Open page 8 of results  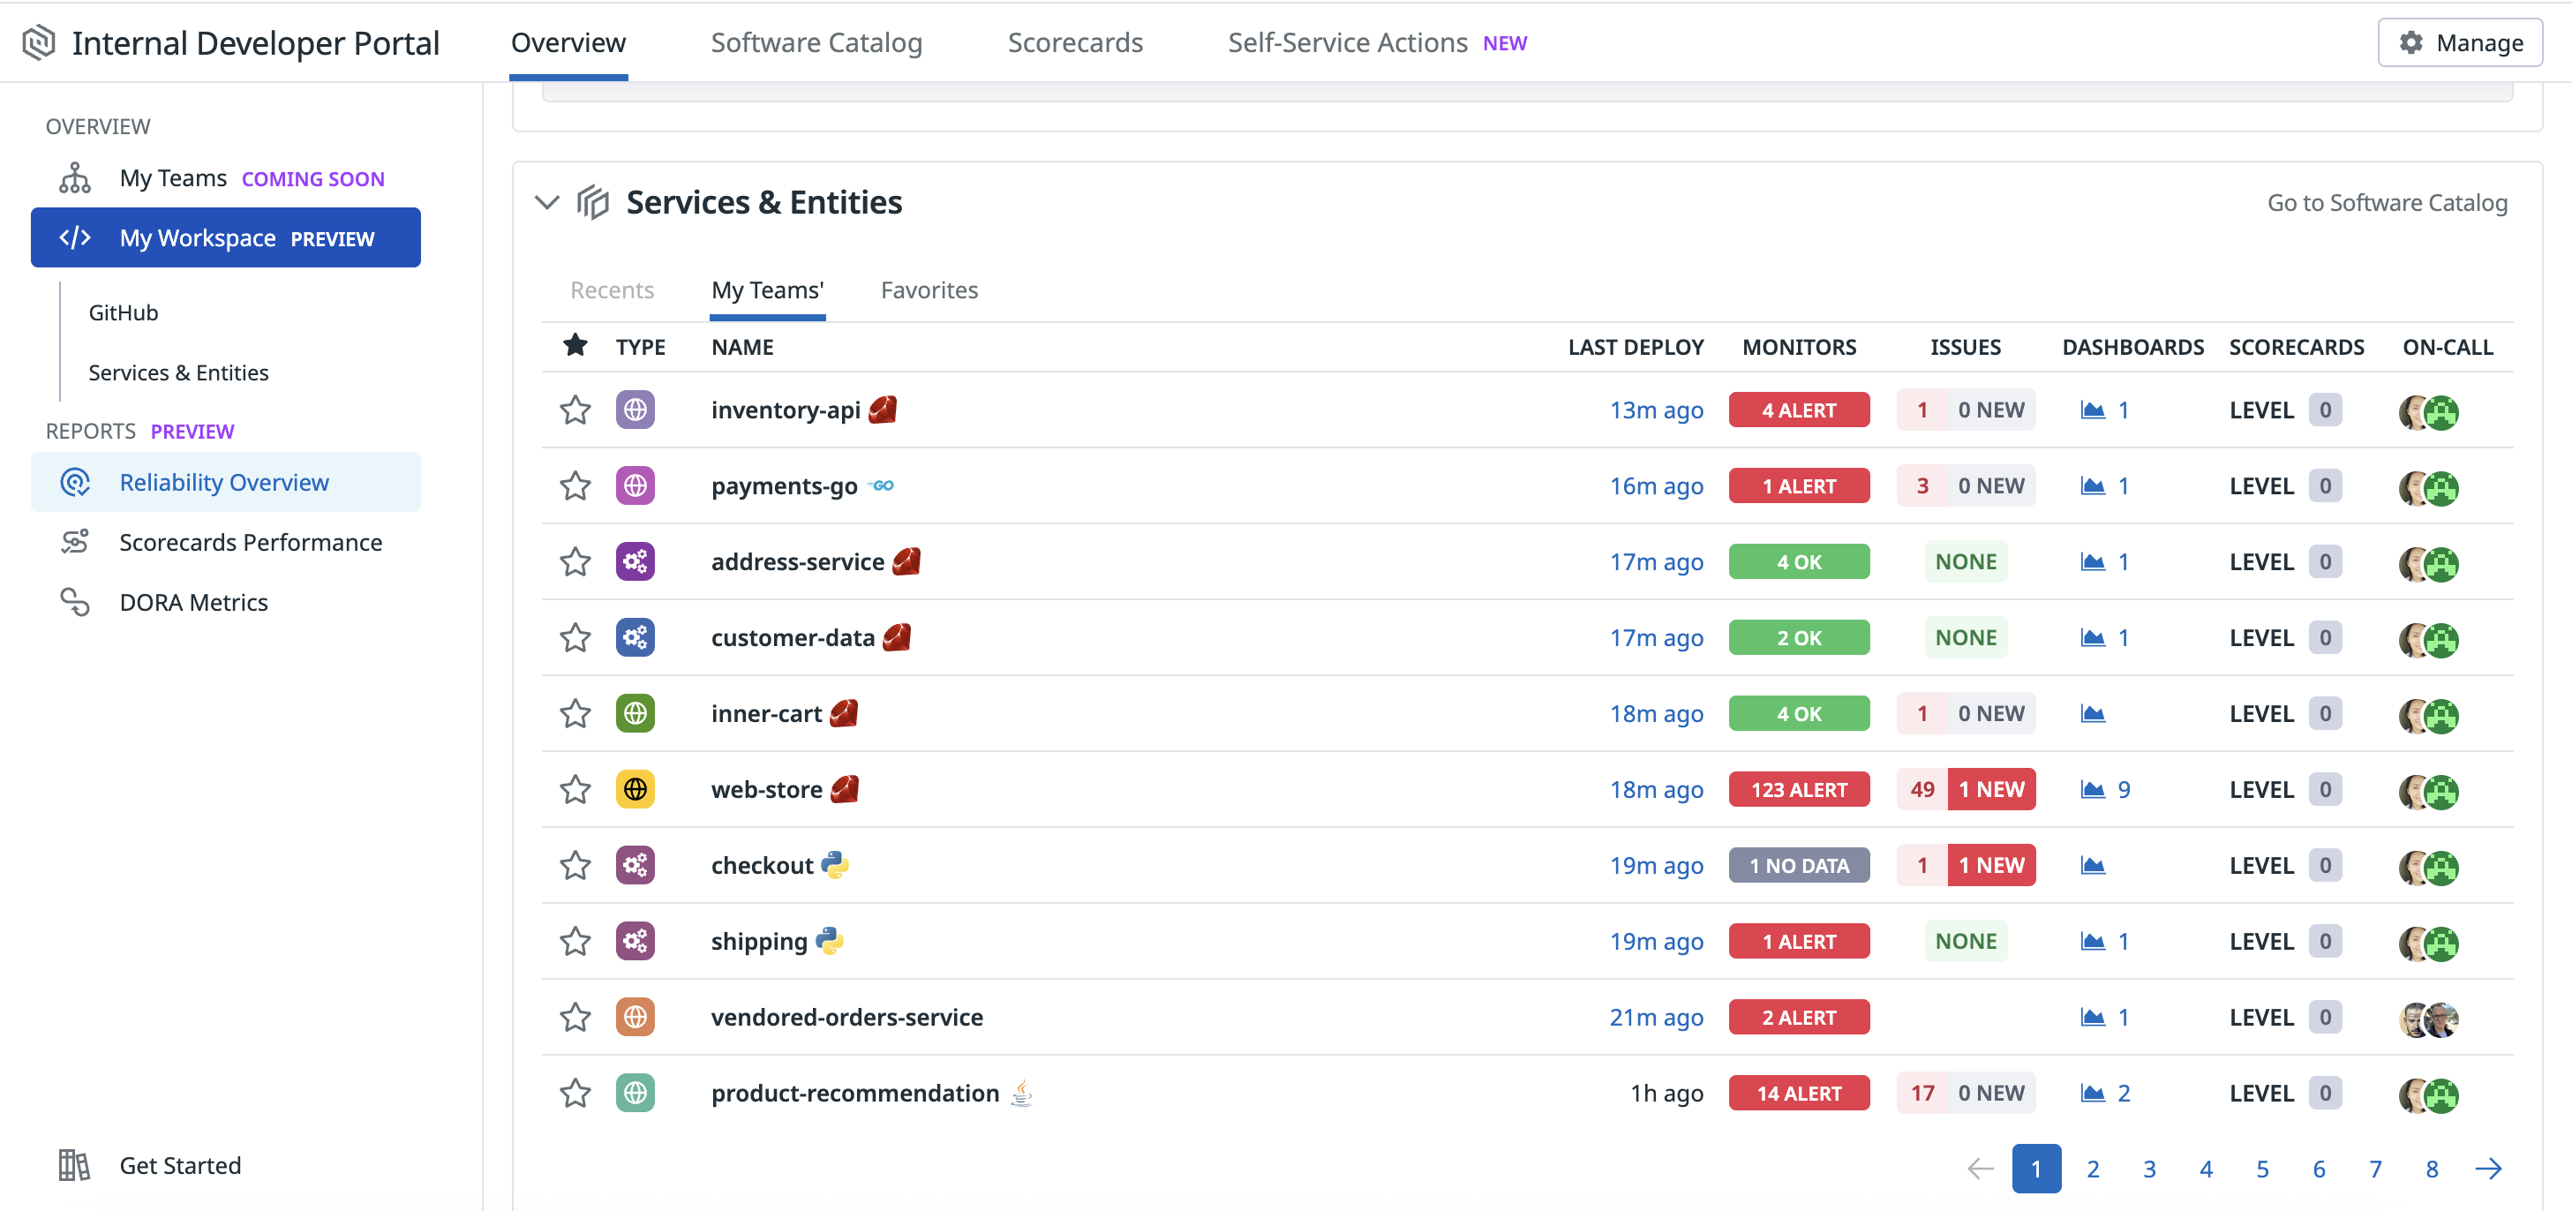point(2431,1168)
